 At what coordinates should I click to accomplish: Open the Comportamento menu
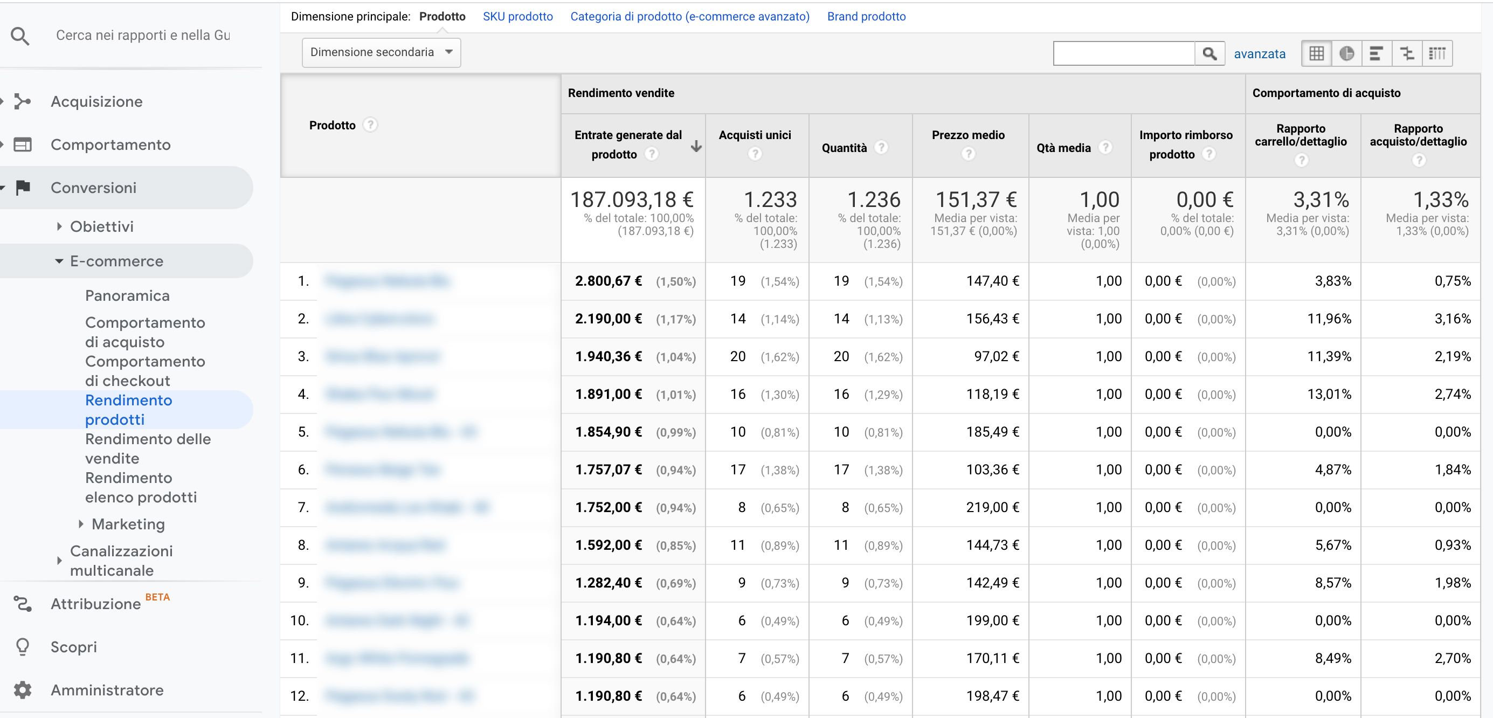[110, 144]
